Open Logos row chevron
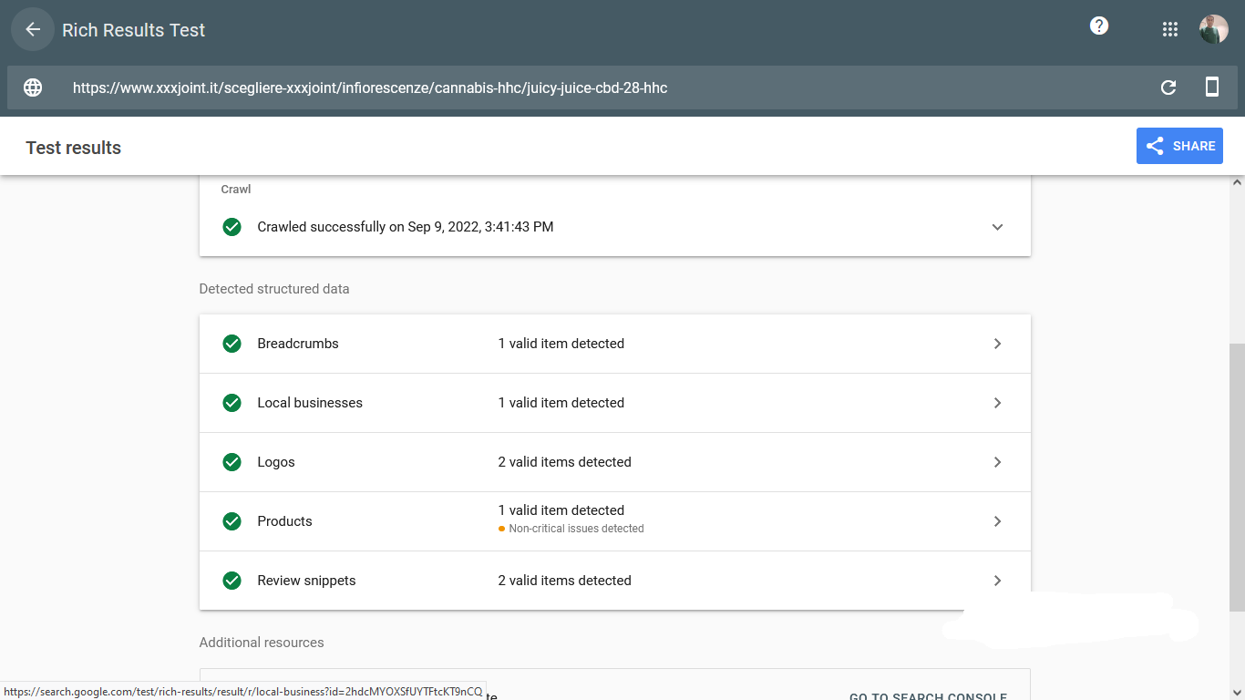 coord(997,462)
